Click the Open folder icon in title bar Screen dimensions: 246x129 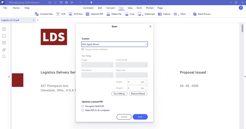coord(50,2)
